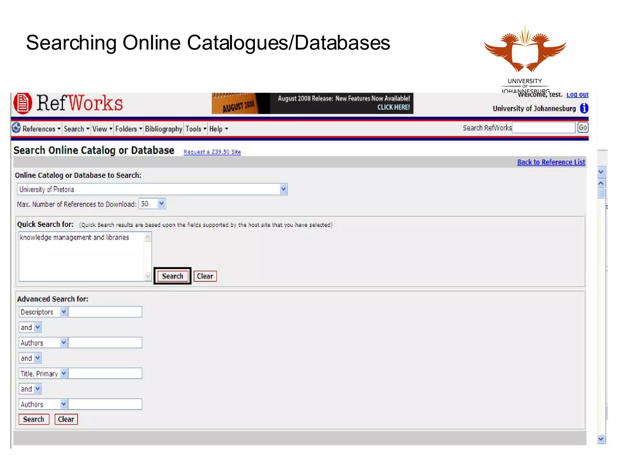Click the Quick Search Search button
This screenshot has height=464, width=618.
tap(173, 276)
